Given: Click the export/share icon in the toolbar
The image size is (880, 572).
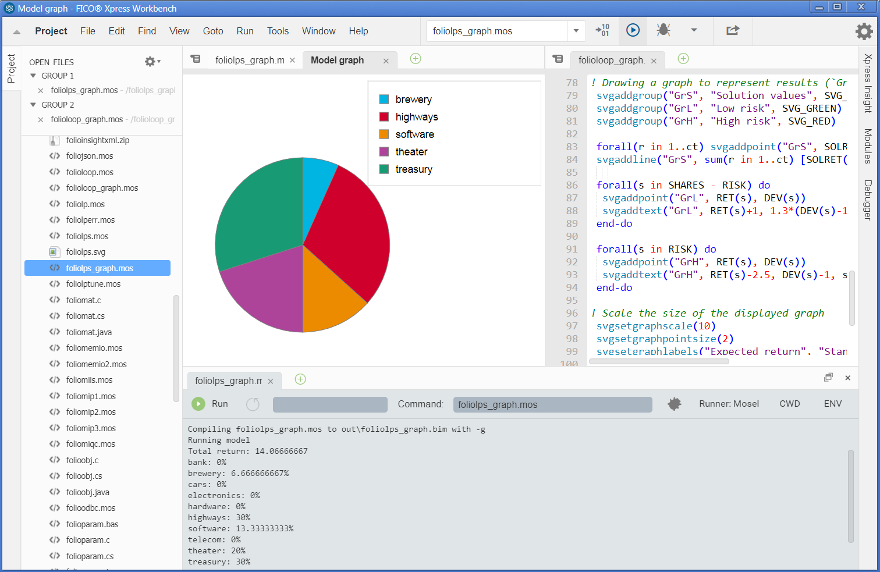Looking at the screenshot, I should click(733, 31).
